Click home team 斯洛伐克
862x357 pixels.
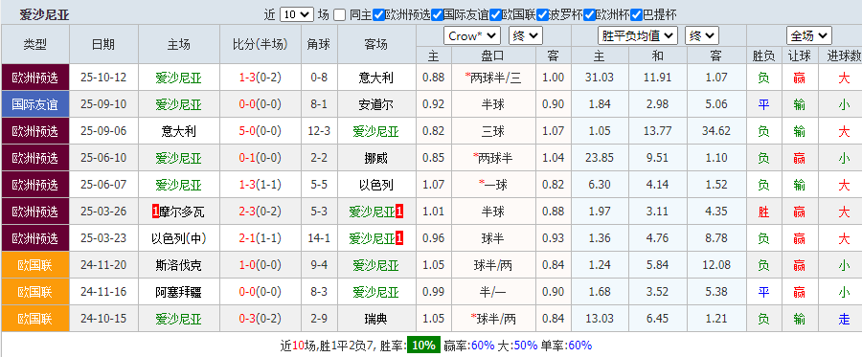click(179, 266)
